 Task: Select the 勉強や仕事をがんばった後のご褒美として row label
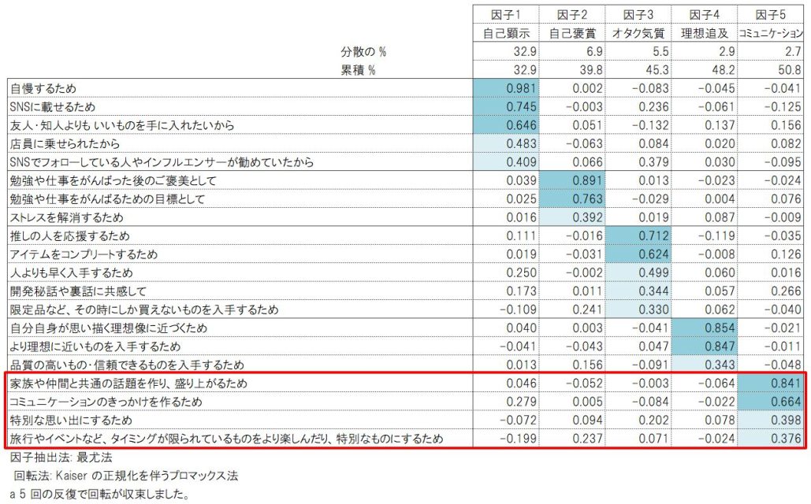113,181
